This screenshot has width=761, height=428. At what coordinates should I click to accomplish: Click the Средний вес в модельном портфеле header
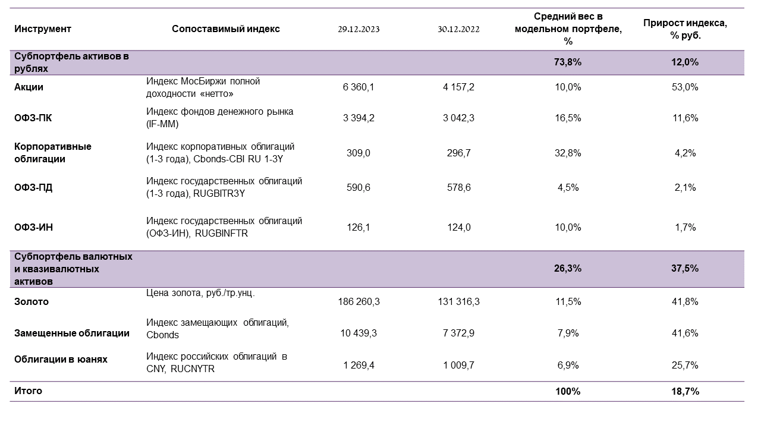[568, 29]
